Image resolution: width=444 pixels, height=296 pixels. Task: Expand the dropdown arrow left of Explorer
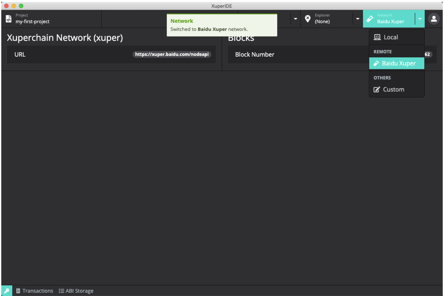[295, 19]
